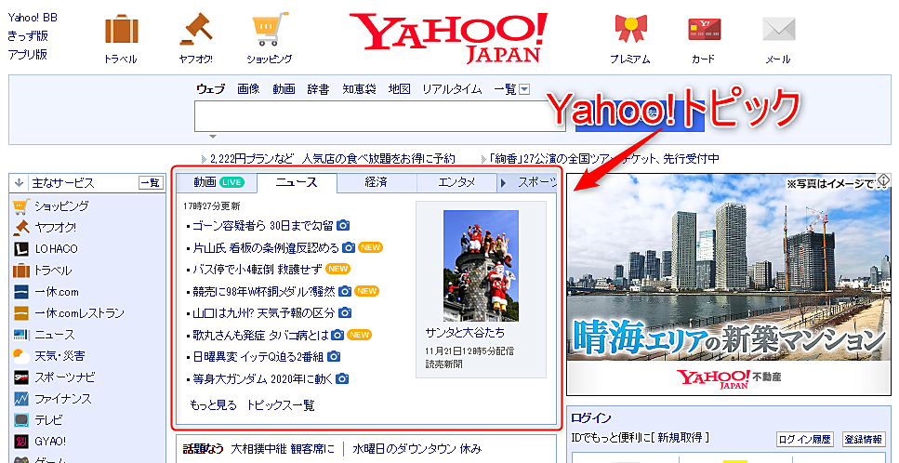
Task: Open 競売に98年W杯銅メダル headline
Action: pyautogui.click(x=264, y=292)
